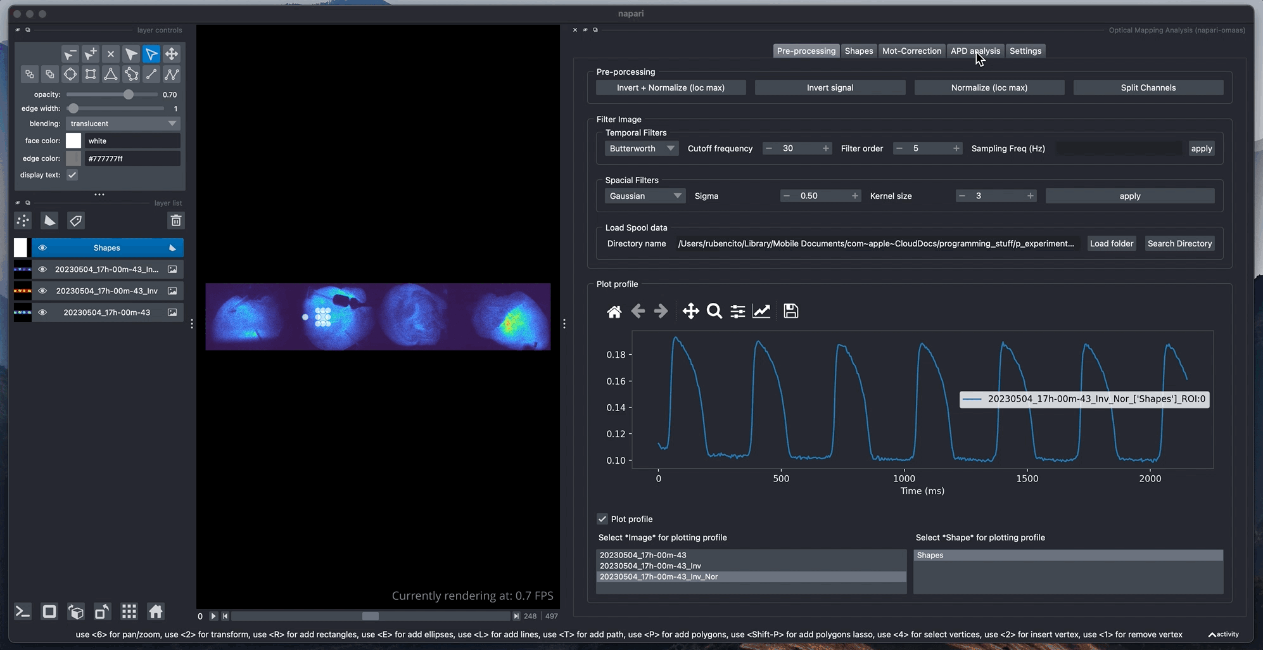Choose the add line tool
The height and width of the screenshot is (650, 1263).
pos(151,74)
